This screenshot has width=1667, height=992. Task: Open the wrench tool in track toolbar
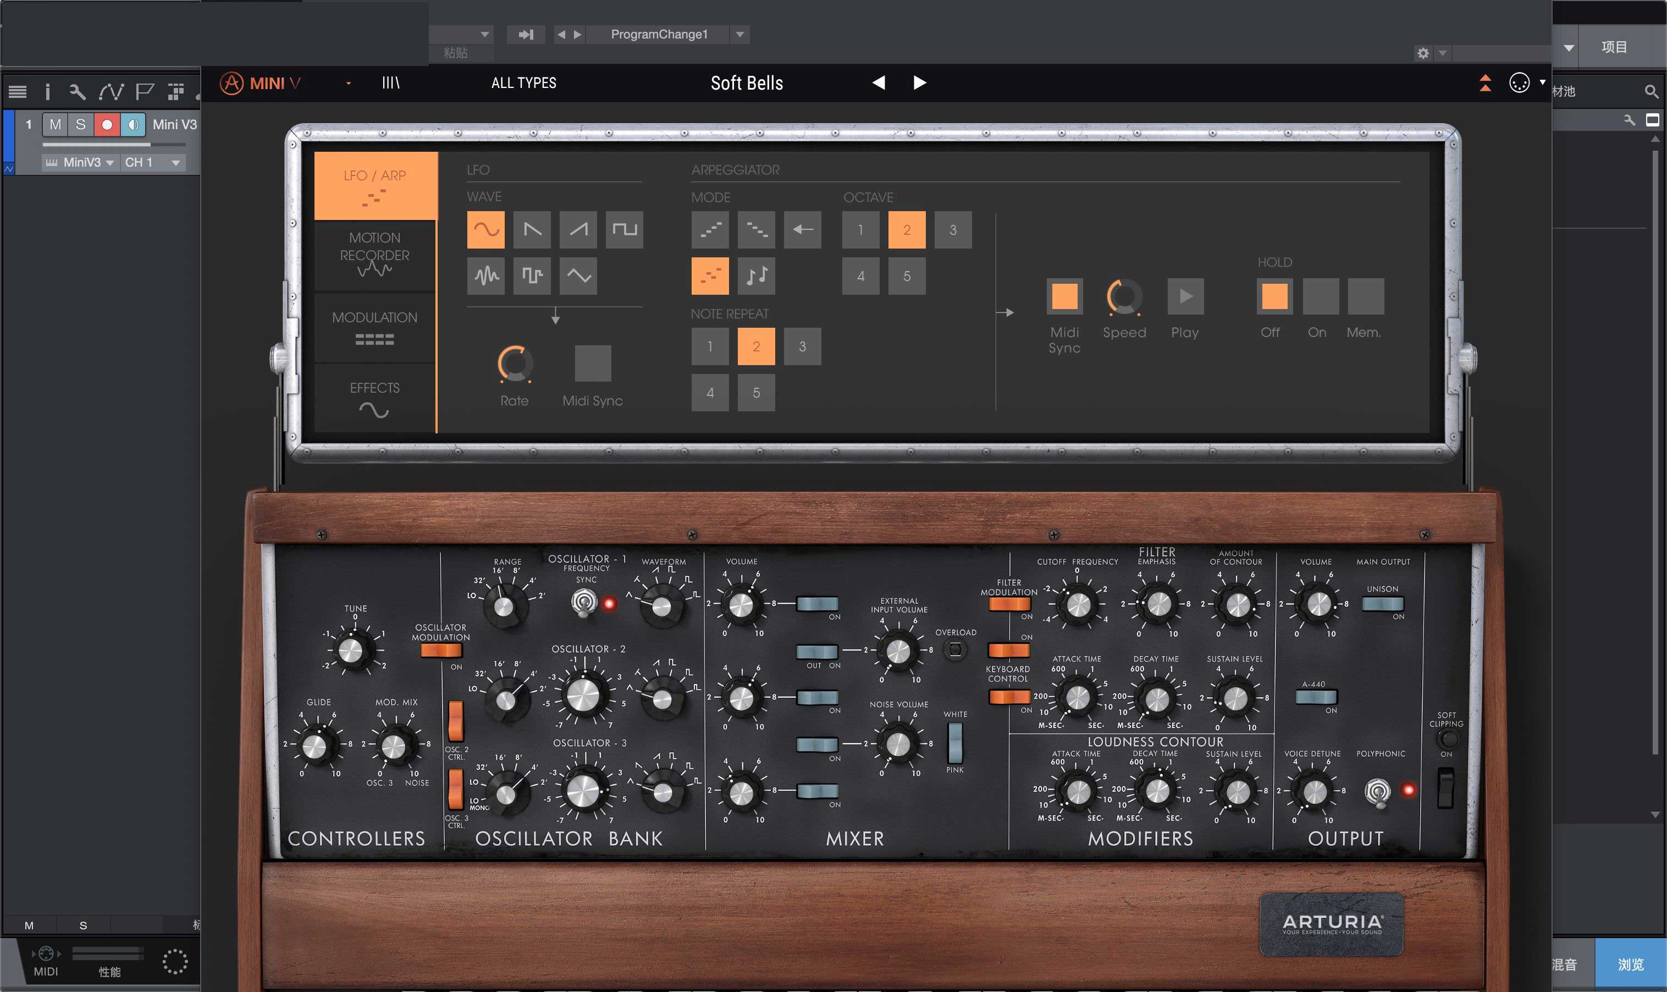[78, 92]
